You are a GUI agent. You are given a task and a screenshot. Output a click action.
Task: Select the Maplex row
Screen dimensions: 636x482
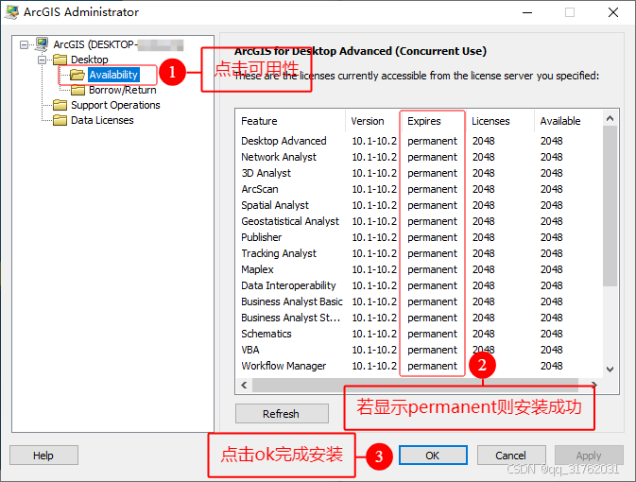click(420, 269)
